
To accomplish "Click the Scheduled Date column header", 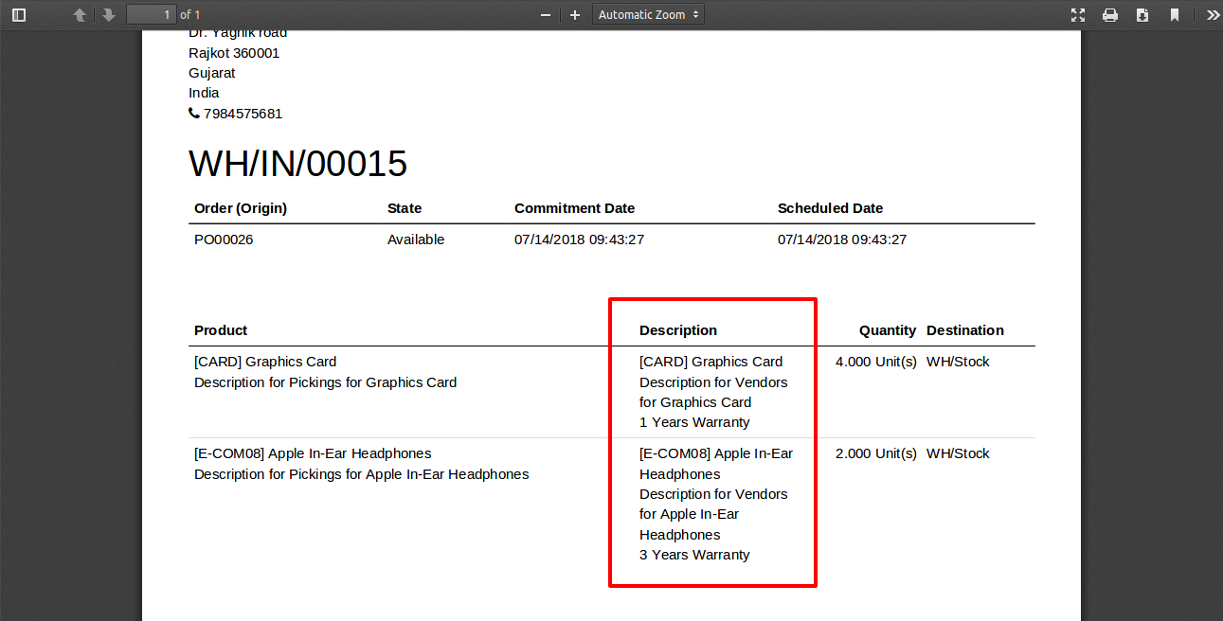I will click(x=830, y=208).
